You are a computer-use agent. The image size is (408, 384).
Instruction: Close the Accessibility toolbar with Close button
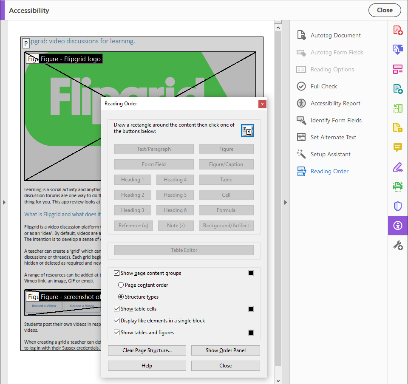click(x=385, y=10)
